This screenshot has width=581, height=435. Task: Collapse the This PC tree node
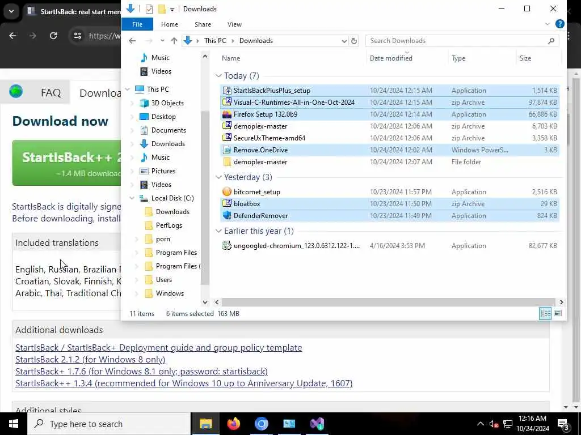pyautogui.click(x=128, y=89)
